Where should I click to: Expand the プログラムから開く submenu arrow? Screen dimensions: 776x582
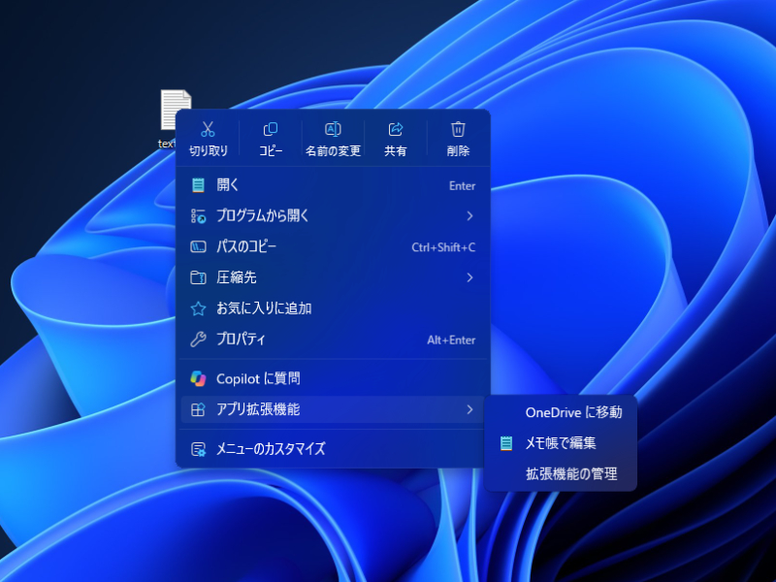coord(469,215)
